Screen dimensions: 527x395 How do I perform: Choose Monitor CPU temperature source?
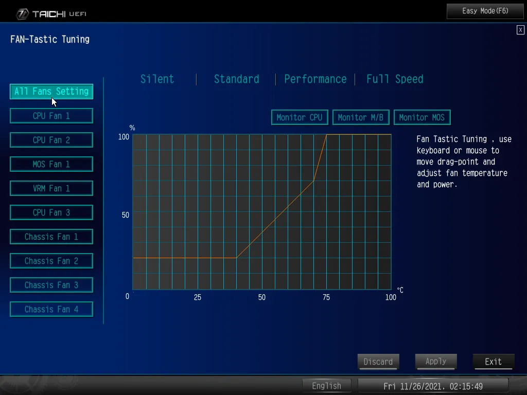[300, 117]
